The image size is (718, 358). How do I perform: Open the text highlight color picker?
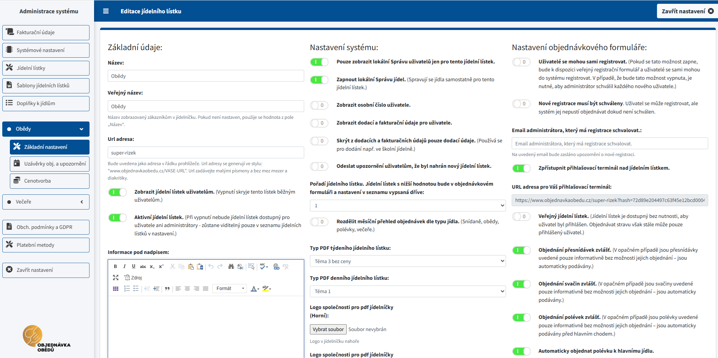(x=267, y=289)
